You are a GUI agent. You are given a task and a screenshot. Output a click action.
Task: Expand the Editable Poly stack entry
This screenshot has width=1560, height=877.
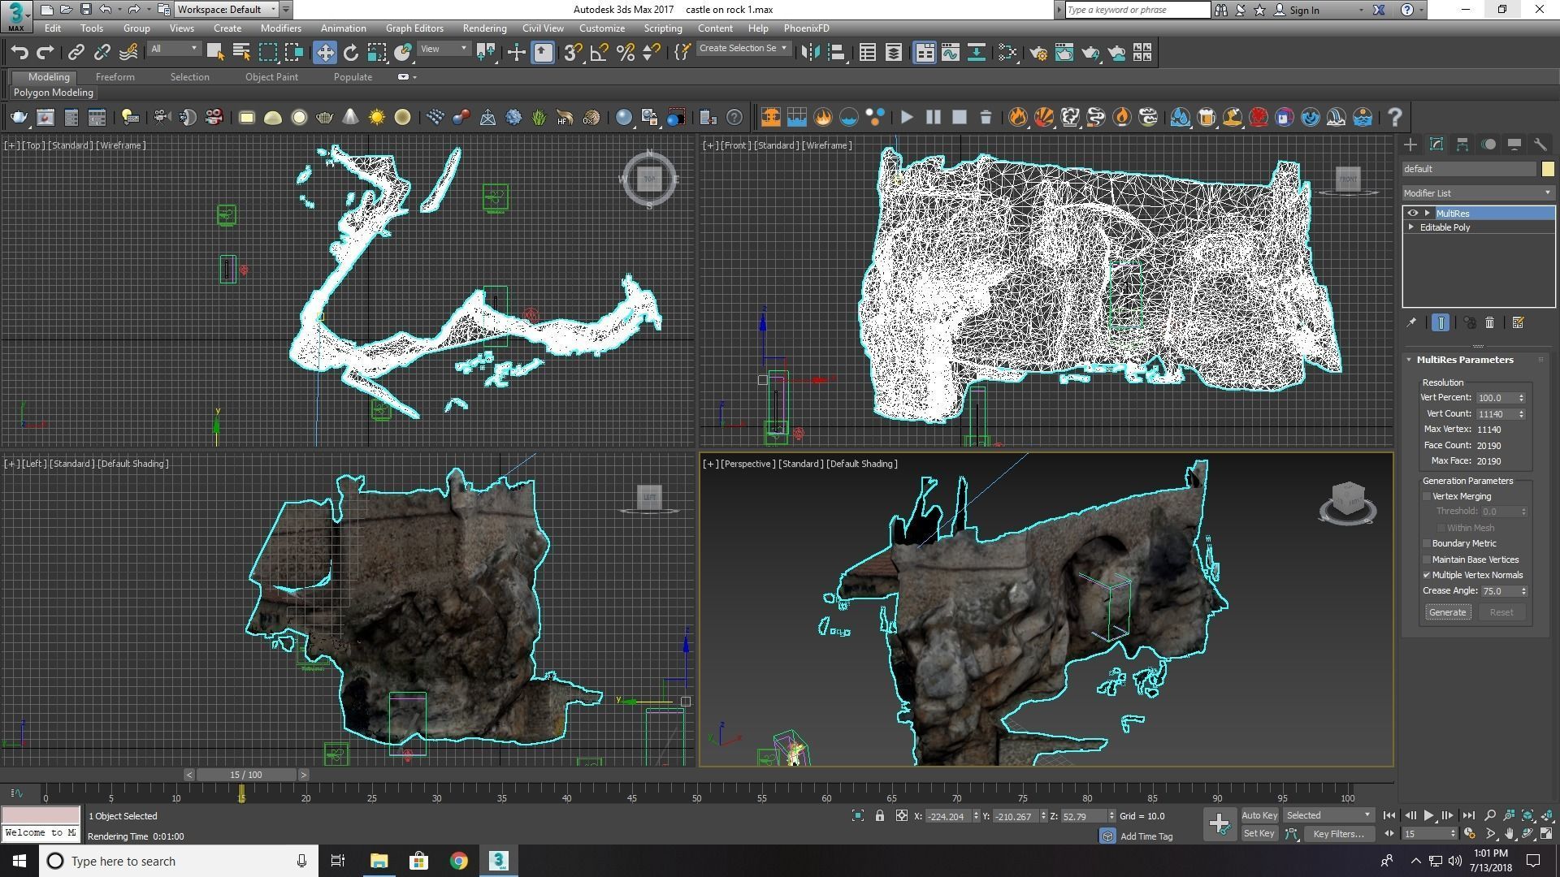point(1411,227)
